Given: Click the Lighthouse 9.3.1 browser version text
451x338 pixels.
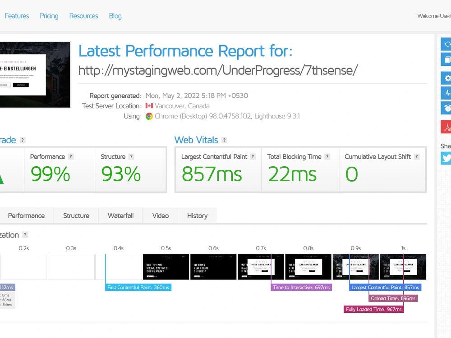Looking at the screenshot, I should pos(277,116).
